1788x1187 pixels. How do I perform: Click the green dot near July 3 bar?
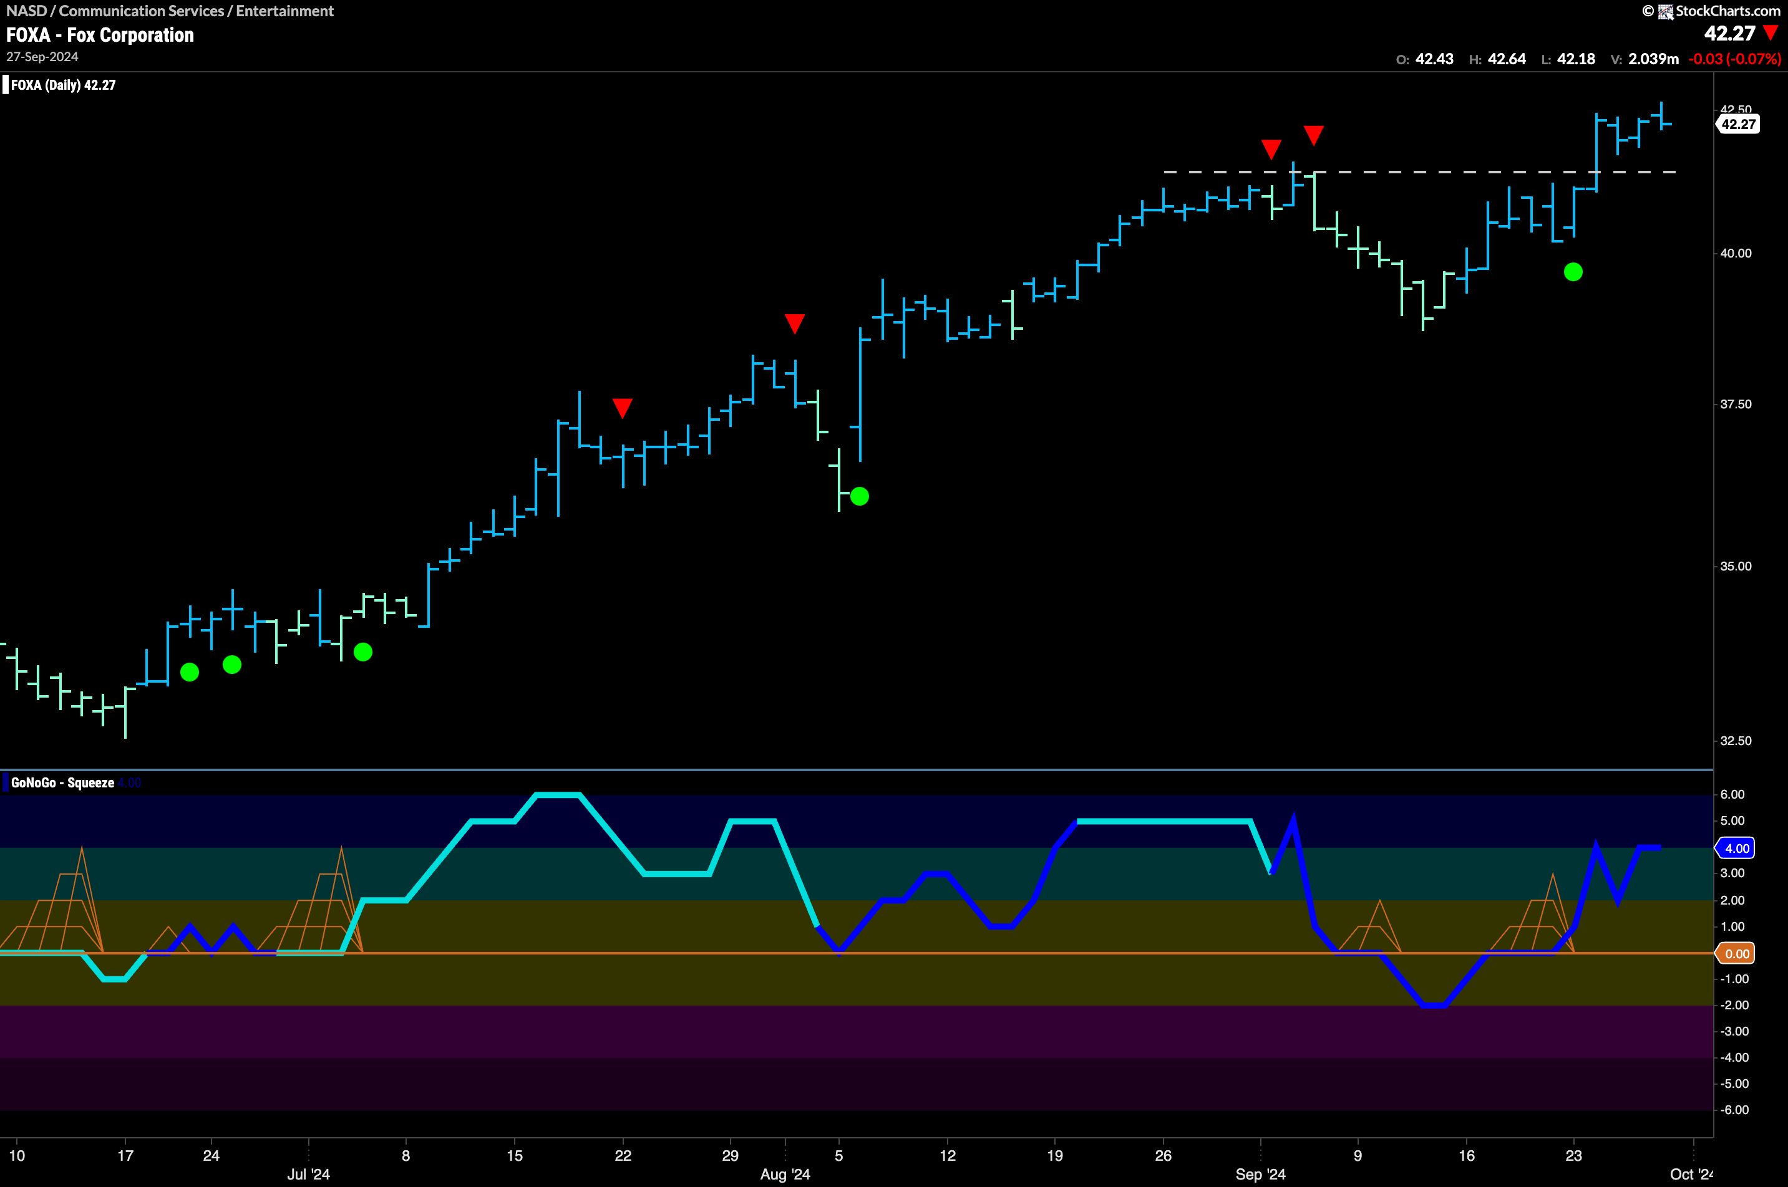[363, 652]
